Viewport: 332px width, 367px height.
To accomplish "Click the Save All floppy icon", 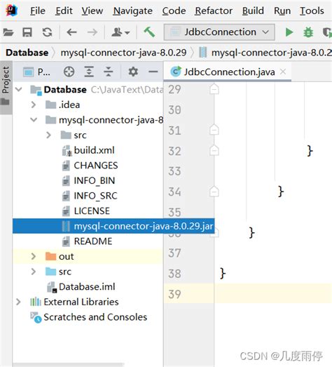I will (27, 32).
